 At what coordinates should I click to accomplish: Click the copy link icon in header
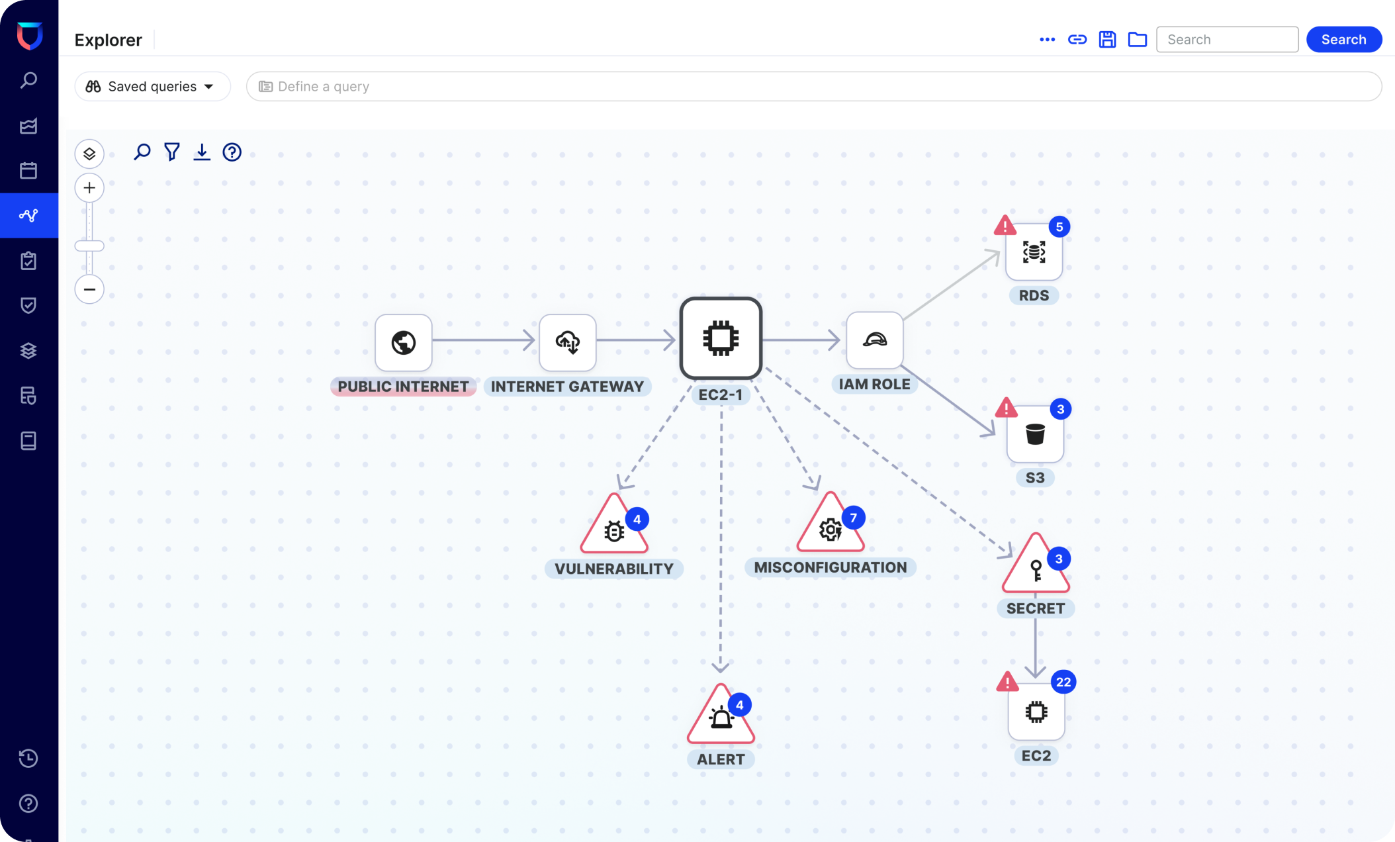[1077, 40]
